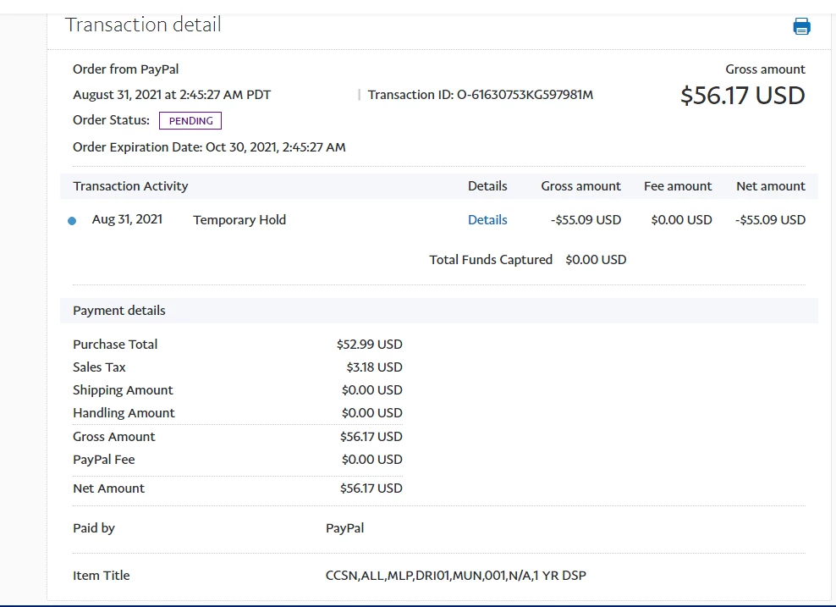Click the blue print icon
Viewport: 836px width, 607px height.
pos(801,26)
